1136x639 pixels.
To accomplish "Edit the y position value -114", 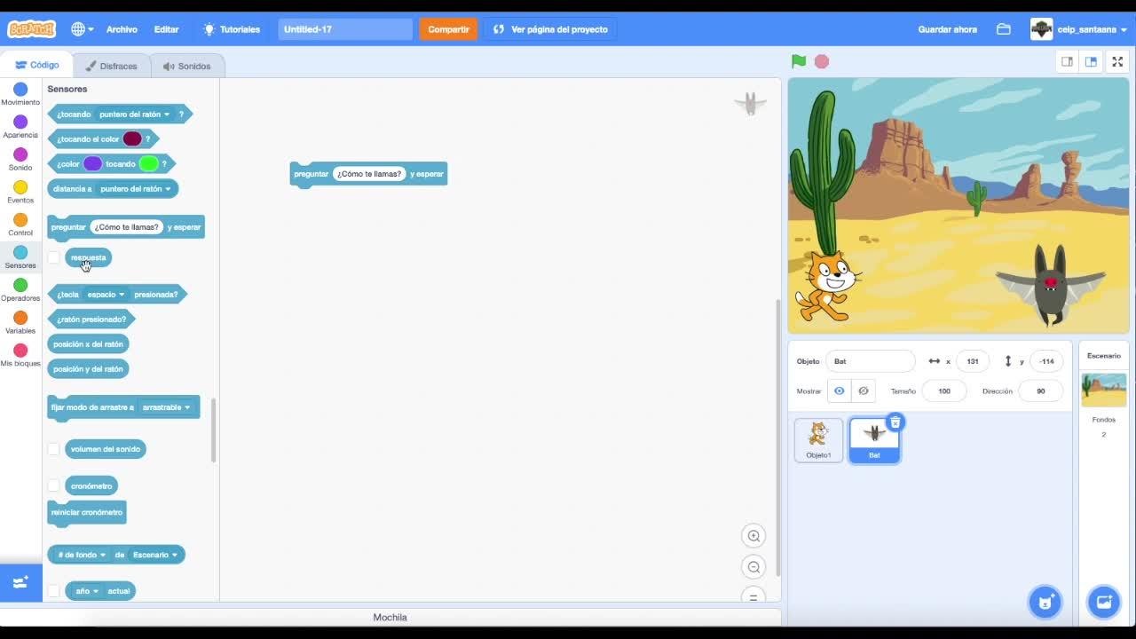I will [1047, 361].
